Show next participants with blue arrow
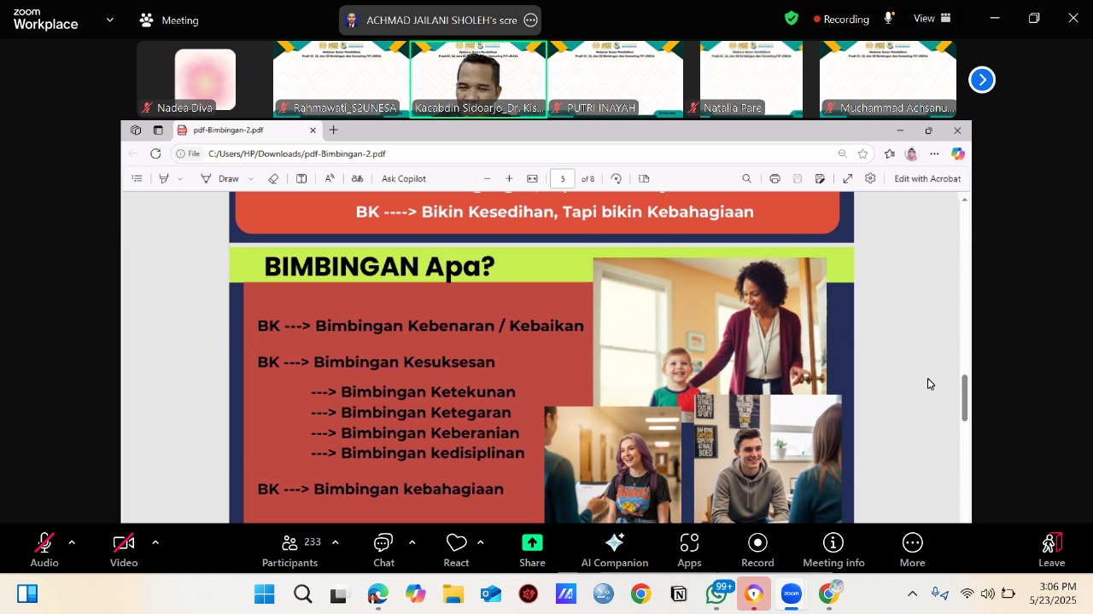 982,79
